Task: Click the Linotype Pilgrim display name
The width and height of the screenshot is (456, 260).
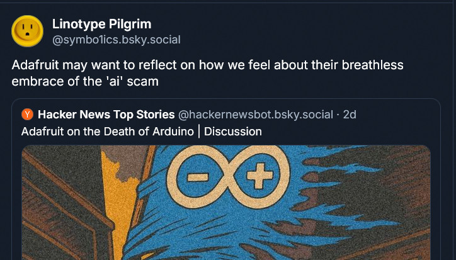Action: click(x=101, y=24)
